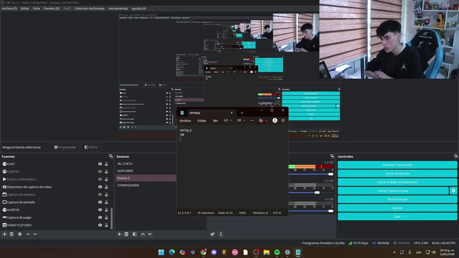Move source down with the Fuentes down arrow
This screenshot has width=459, height=258.
(35, 234)
